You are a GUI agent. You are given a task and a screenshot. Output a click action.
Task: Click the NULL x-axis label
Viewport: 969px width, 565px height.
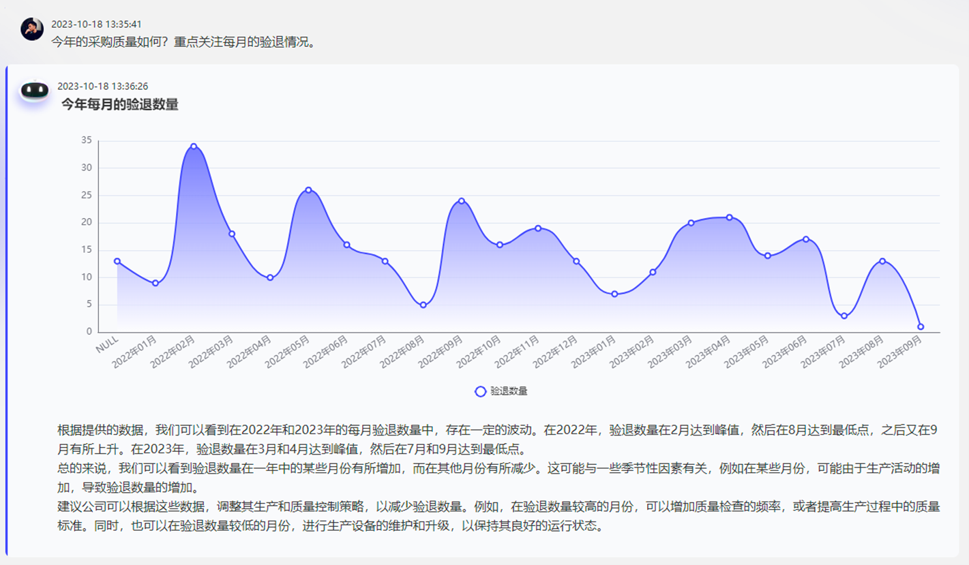tap(108, 344)
